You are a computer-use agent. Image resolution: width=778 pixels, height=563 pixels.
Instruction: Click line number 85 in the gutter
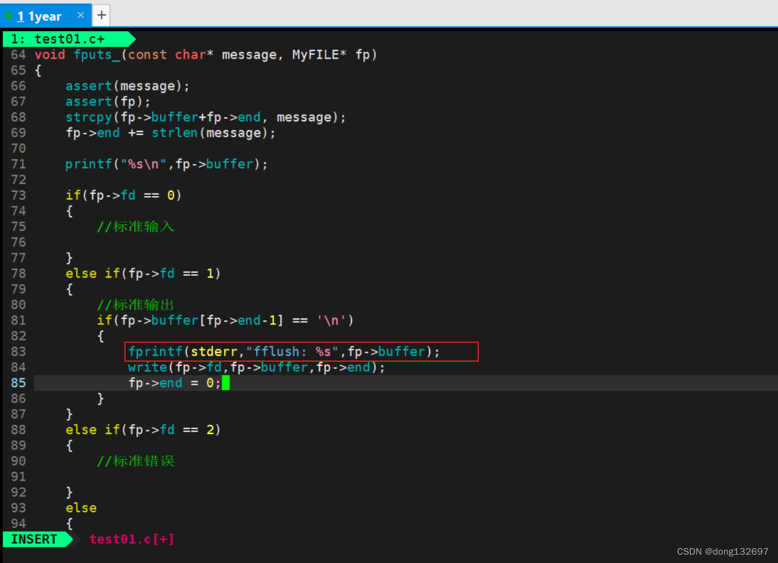(18, 383)
